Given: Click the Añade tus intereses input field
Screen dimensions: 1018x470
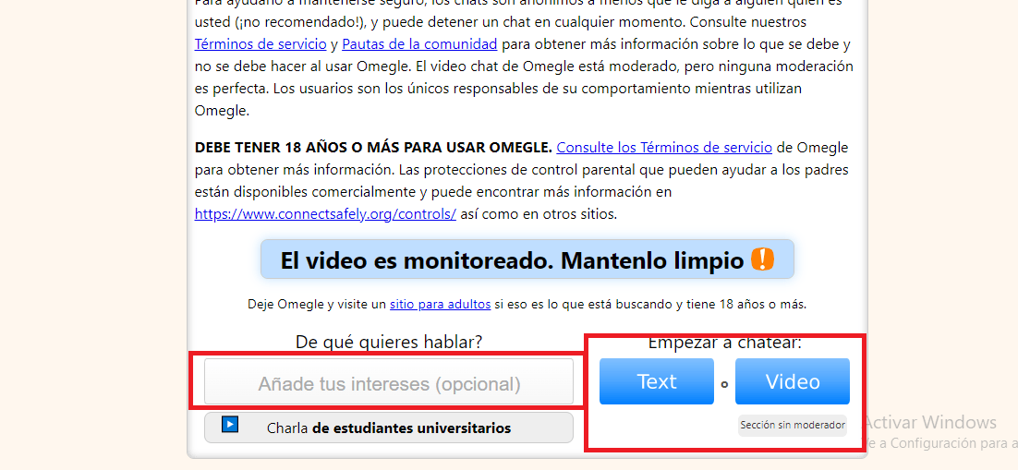Looking at the screenshot, I should pos(389,381).
